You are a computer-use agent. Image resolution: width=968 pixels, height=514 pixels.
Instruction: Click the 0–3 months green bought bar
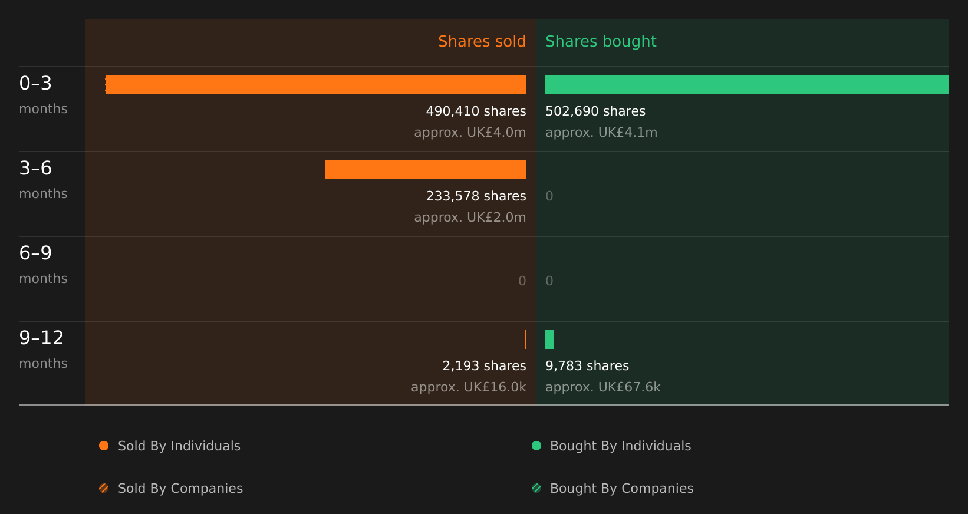tap(747, 85)
